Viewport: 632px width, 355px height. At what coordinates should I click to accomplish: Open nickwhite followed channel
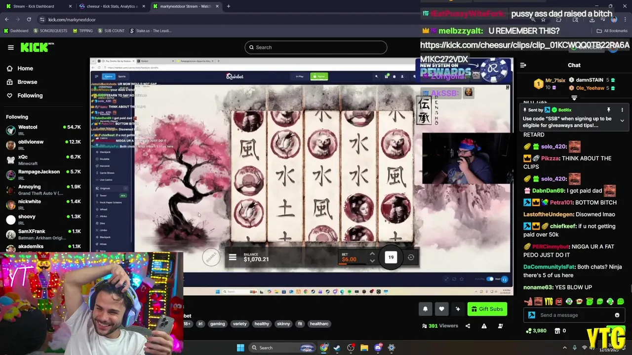[x=43, y=204]
